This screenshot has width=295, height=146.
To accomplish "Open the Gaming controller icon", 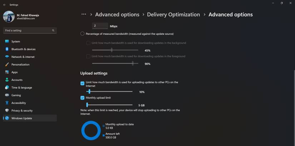I will pyautogui.click(x=7, y=95).
